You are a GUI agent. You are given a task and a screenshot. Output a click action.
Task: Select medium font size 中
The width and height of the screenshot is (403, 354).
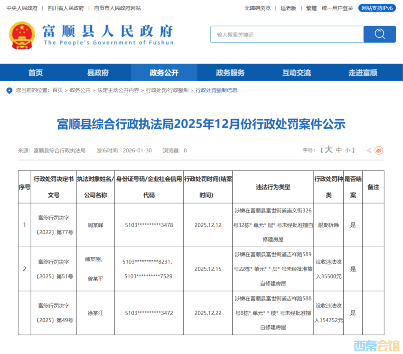339,150
